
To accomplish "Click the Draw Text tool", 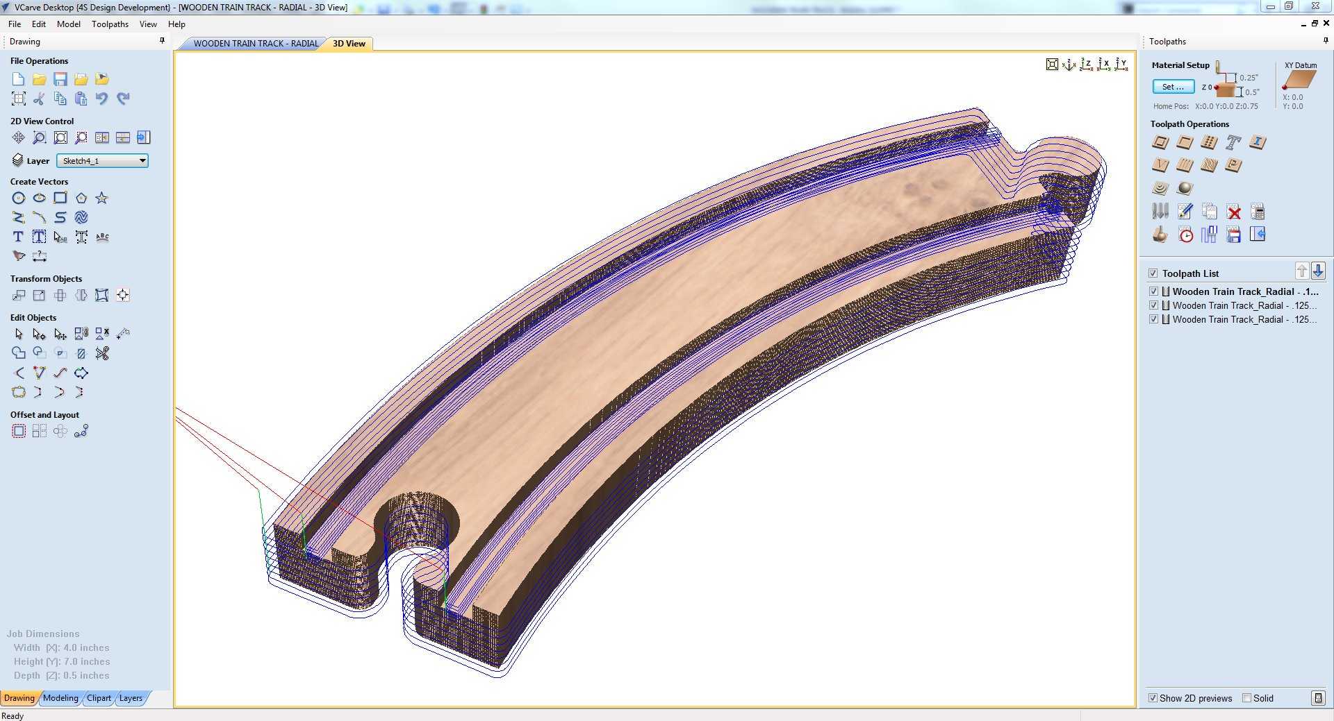I will click(19, 237).
